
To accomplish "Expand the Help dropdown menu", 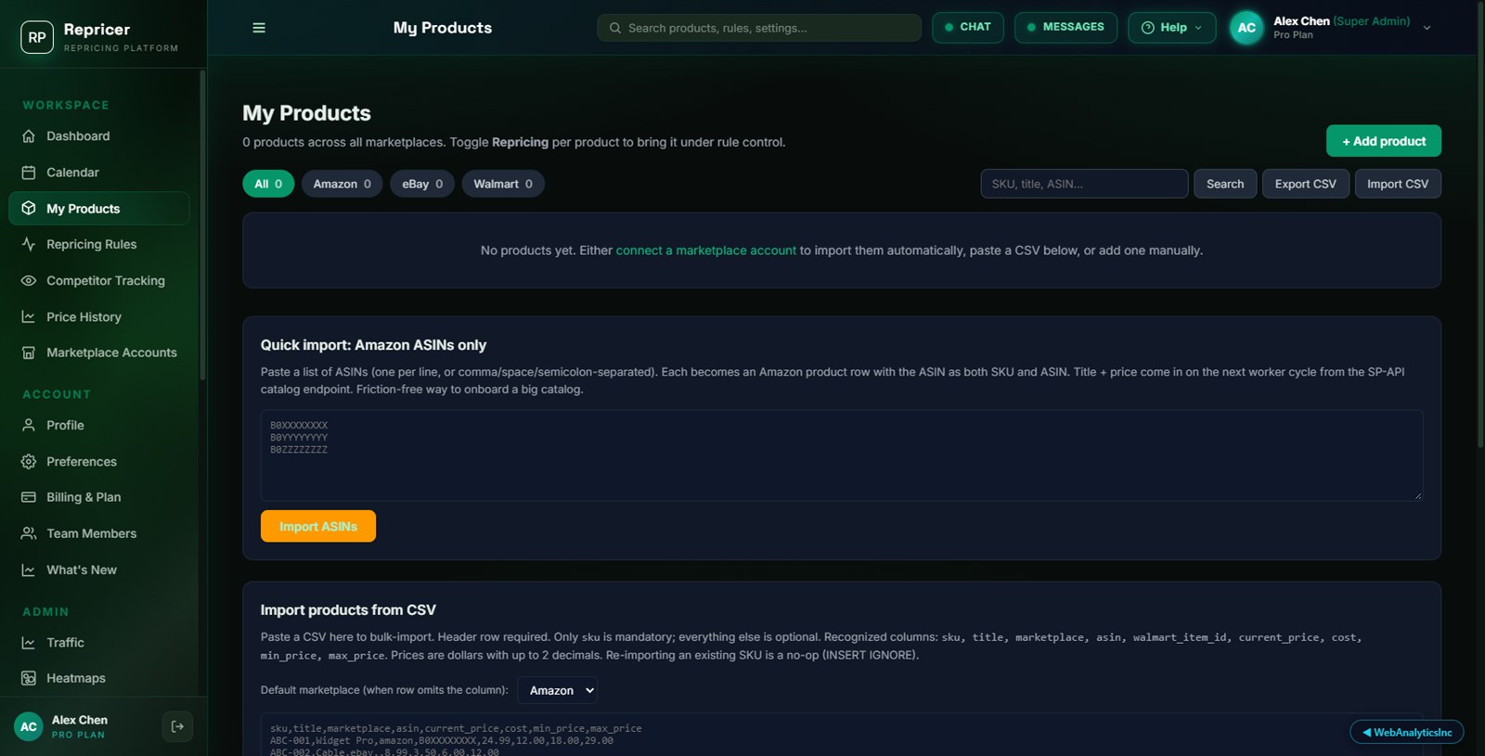I will pyautogui.click(x=1171, y=28).
